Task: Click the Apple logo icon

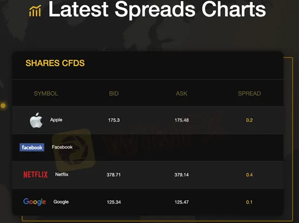Action: coord(36,120)
